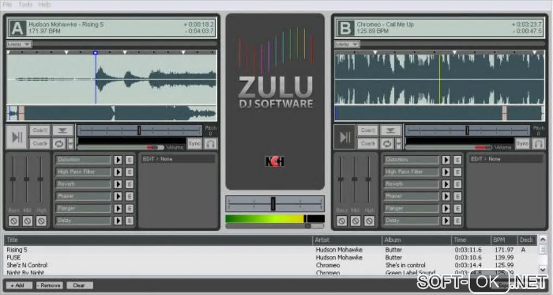Screen dimensions: 553x295
Task: Toggle Sync on deck A
Action: point(194,144)
